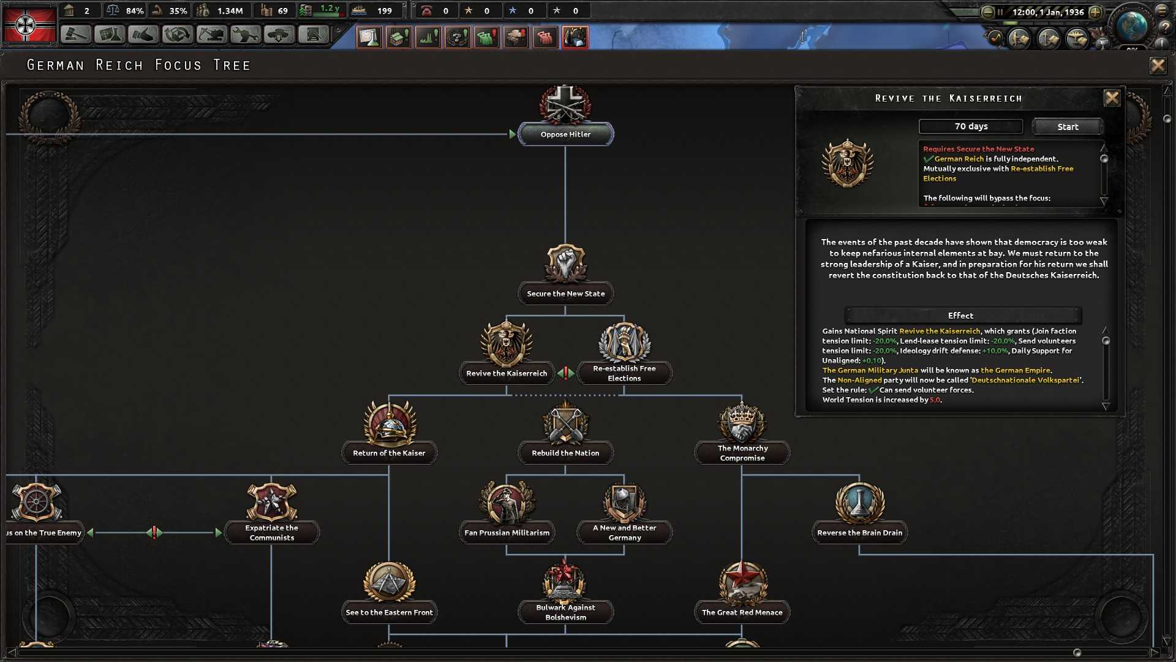Click scroll-down arrow of Effect text
Viewport: 1176px width, 662px height.
[1106, 406]
